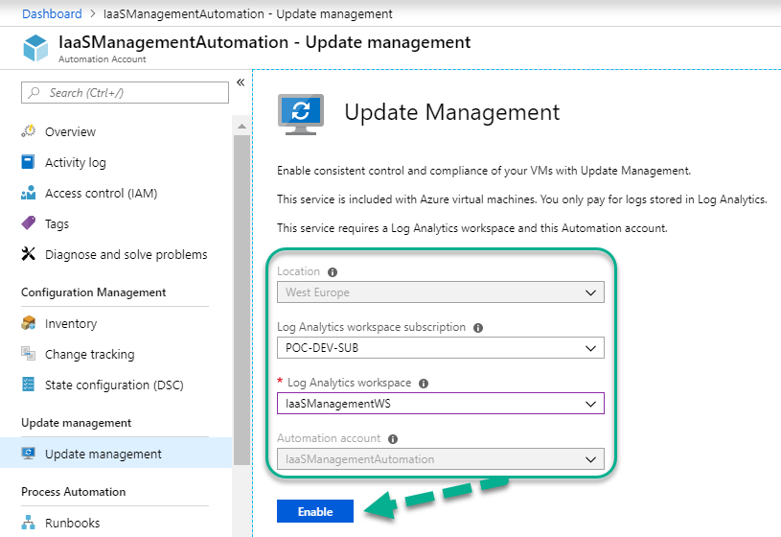This screenshot has width=781, height=537.
Task: Click the blue Enable button
Action: click(x=315, y=511)
